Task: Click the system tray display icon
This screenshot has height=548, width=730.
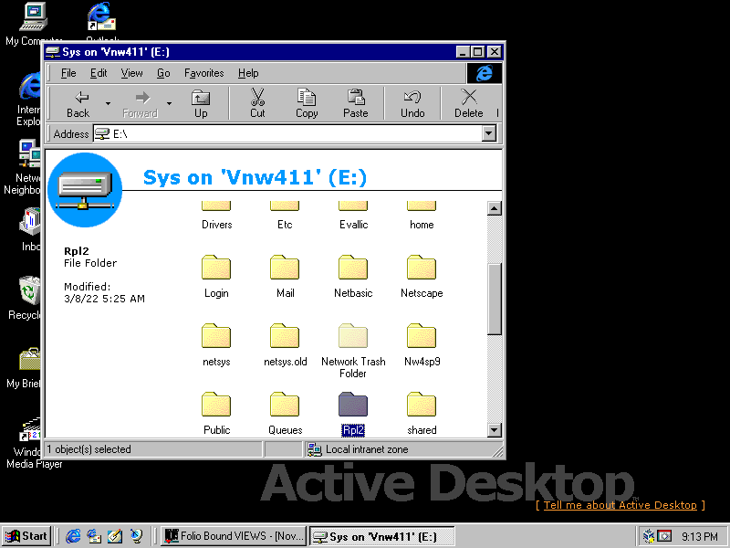Action: point(664,536)
